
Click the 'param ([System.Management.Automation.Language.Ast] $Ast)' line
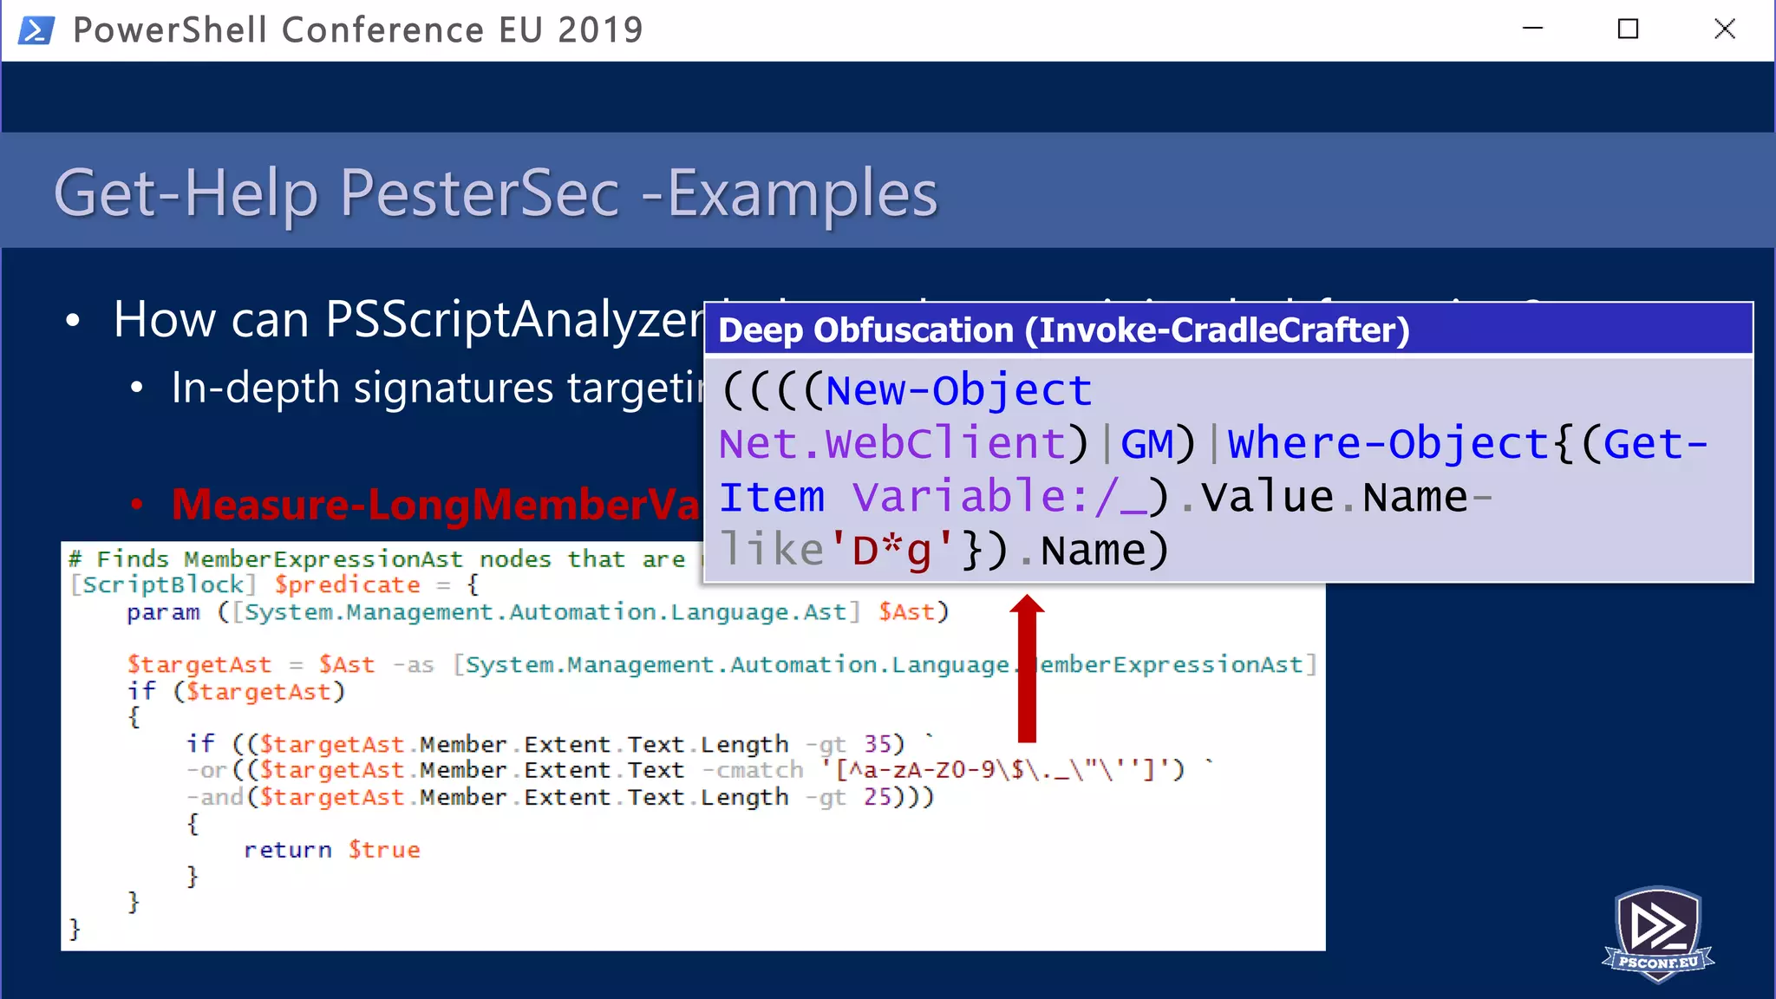[x=538, y=612]
